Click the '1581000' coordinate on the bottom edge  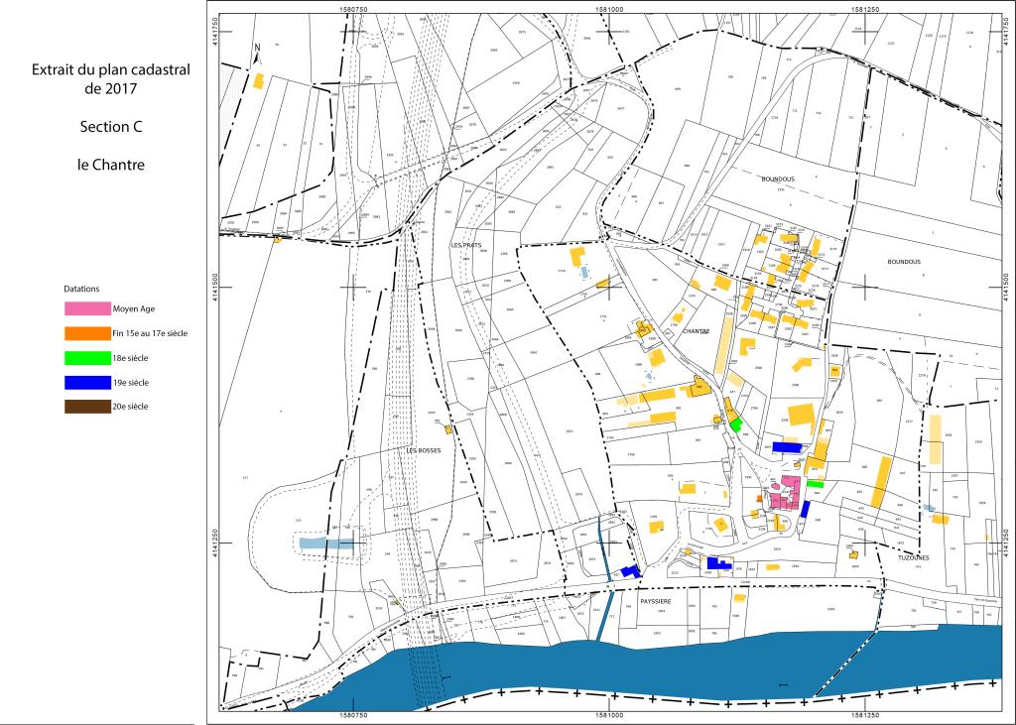point(609,716)
